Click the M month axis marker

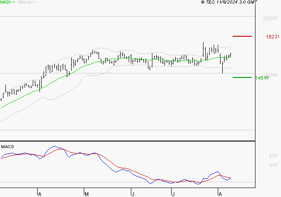[86, 194]
